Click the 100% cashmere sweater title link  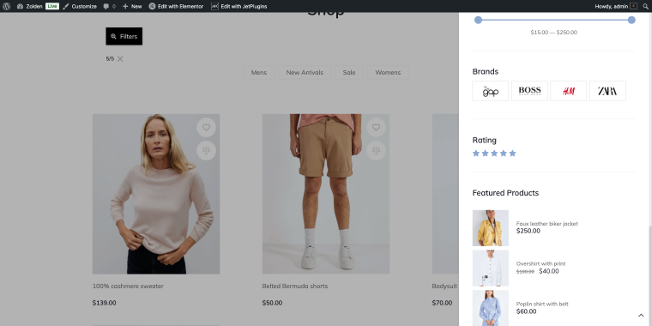coord(128,286)
